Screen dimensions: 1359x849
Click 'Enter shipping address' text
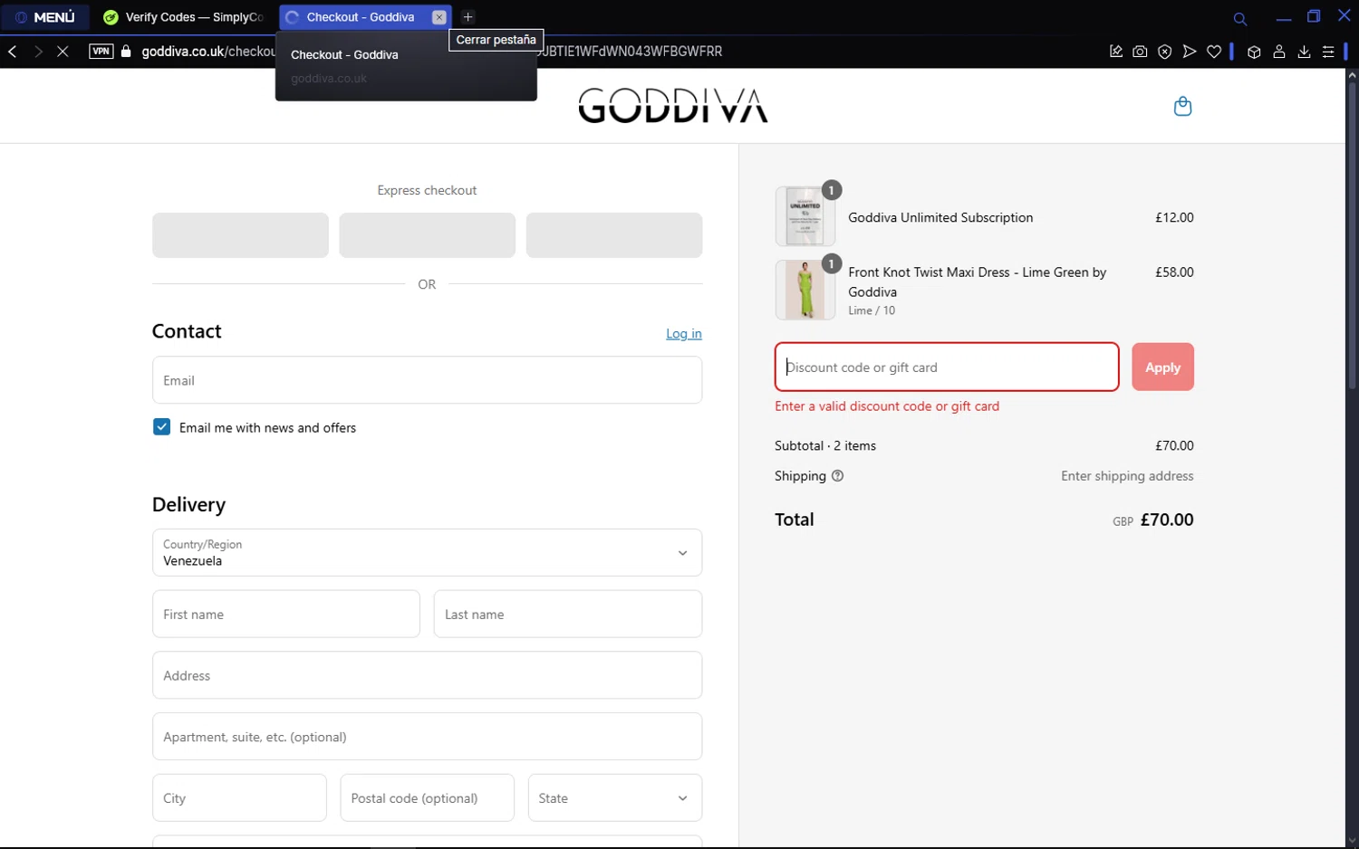point(1127,476)
